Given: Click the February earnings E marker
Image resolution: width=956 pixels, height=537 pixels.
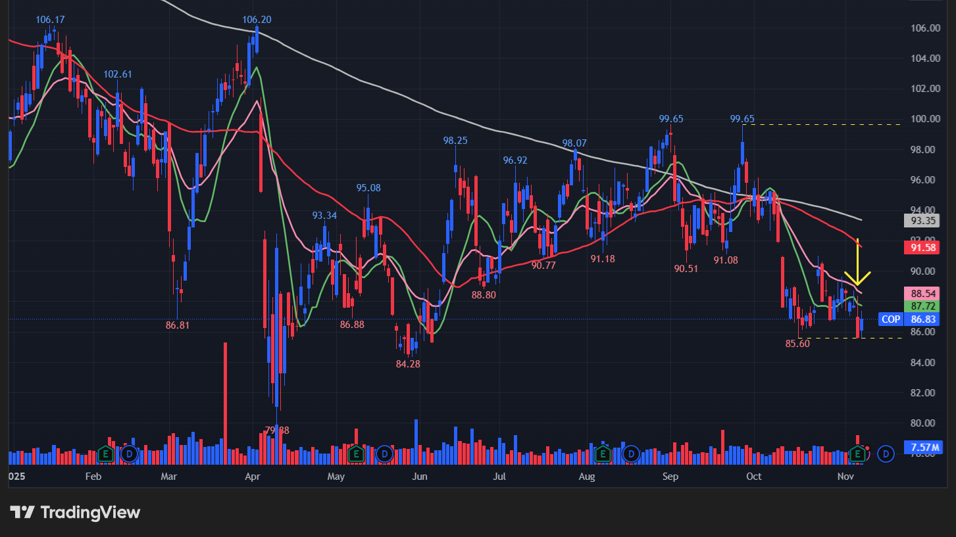Looking at the screenshot, I should click(105, 453).
